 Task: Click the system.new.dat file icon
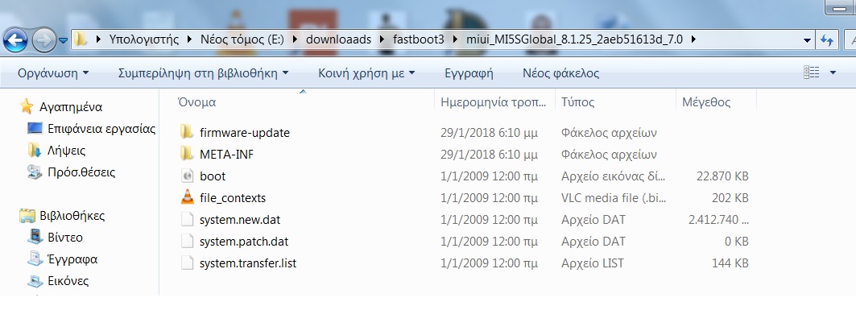click(x=187, y=219)
